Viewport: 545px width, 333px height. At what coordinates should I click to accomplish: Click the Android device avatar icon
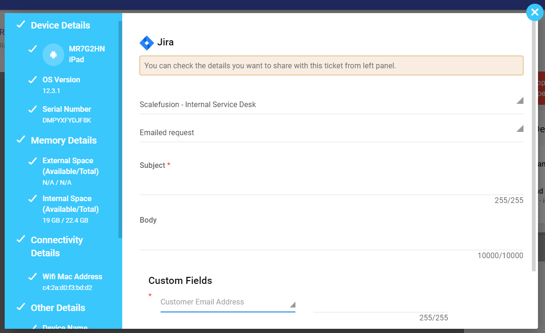53,55
